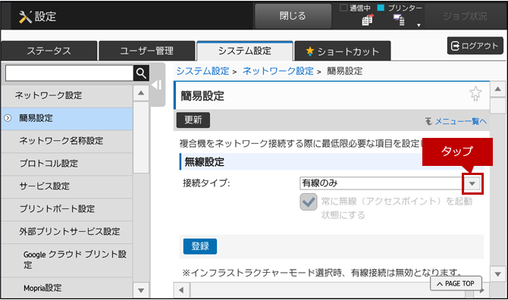The width and height of the screenshot is (508, 300).
Task: Toggle 常に無線を起動状態にする checkbox
Action: click(x=309, y=202)
